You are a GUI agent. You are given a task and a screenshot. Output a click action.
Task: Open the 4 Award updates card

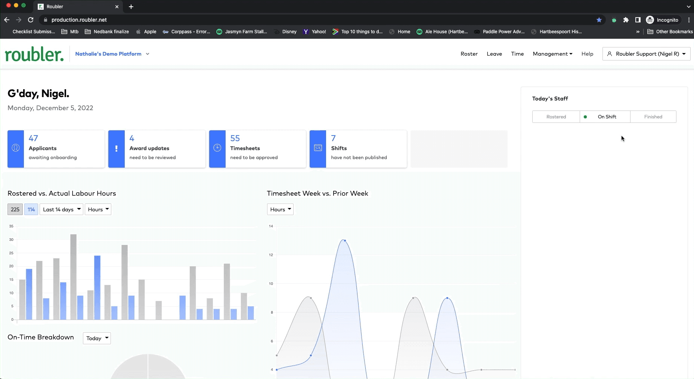[157, 149]
